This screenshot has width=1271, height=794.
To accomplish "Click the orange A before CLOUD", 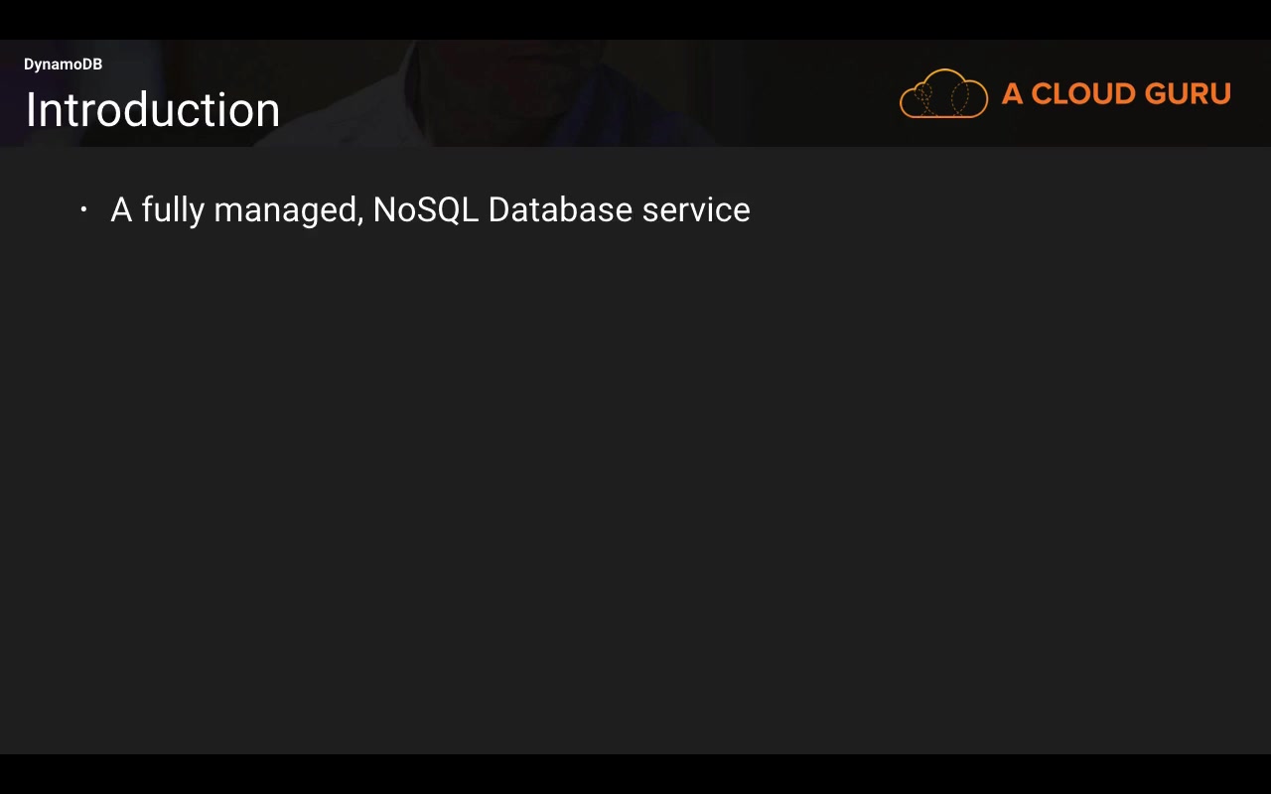I will (1012, 94).
